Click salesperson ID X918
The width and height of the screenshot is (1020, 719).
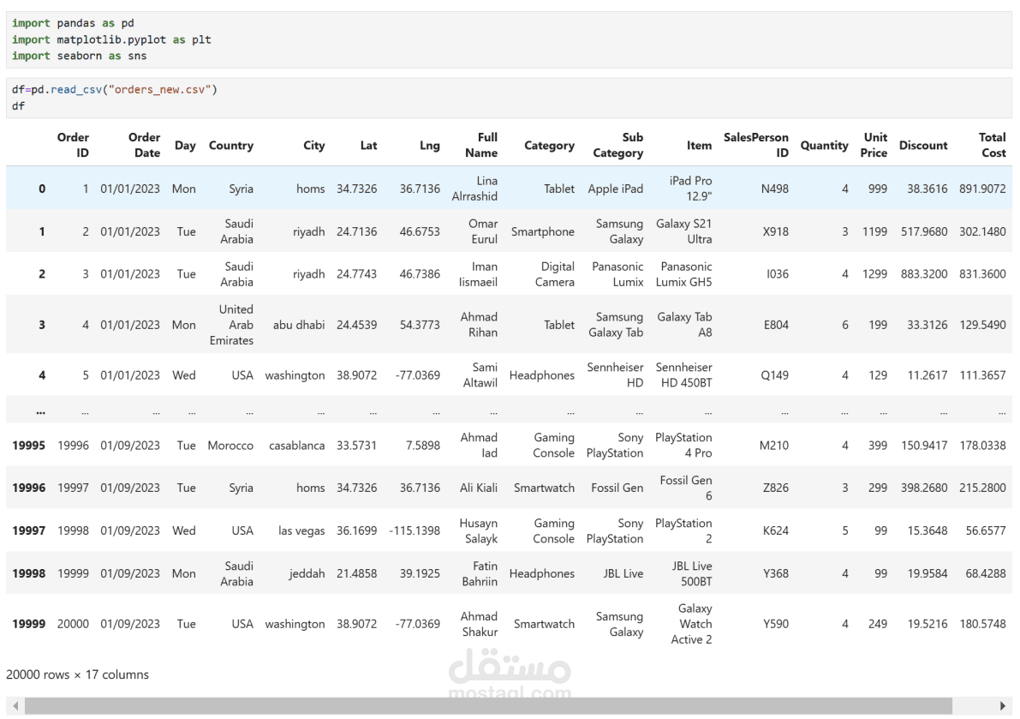click(775, 231)
